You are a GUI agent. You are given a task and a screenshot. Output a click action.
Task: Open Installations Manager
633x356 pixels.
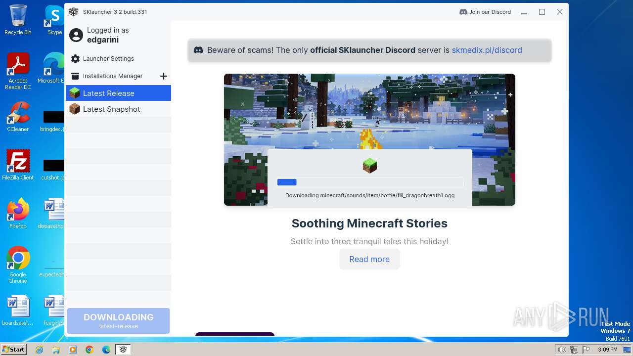[x=113, y=76]
